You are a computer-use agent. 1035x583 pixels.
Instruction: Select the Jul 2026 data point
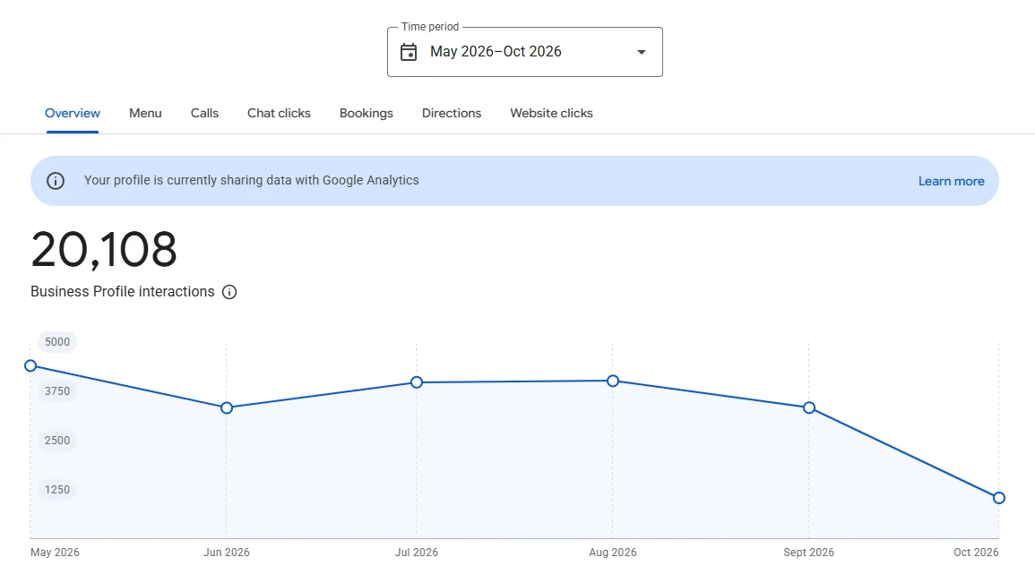click(417, 382)
